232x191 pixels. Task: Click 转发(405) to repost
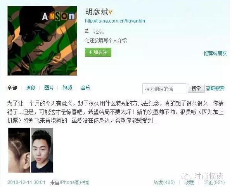coord(164,182)
